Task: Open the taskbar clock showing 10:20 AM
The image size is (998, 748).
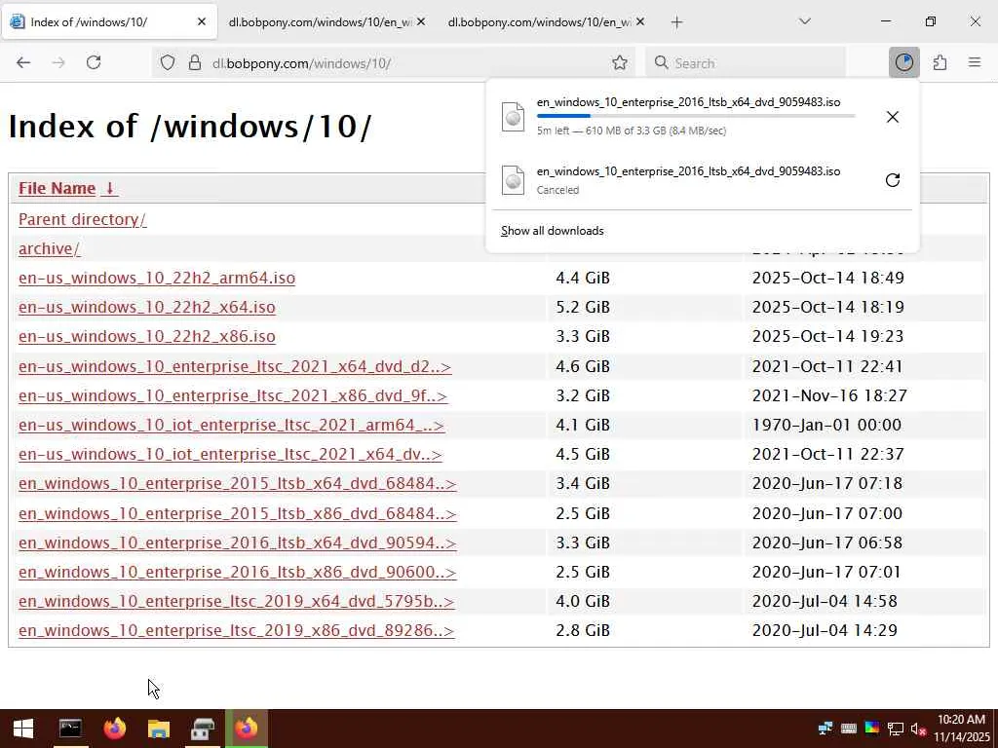Action: pos(963,729)
